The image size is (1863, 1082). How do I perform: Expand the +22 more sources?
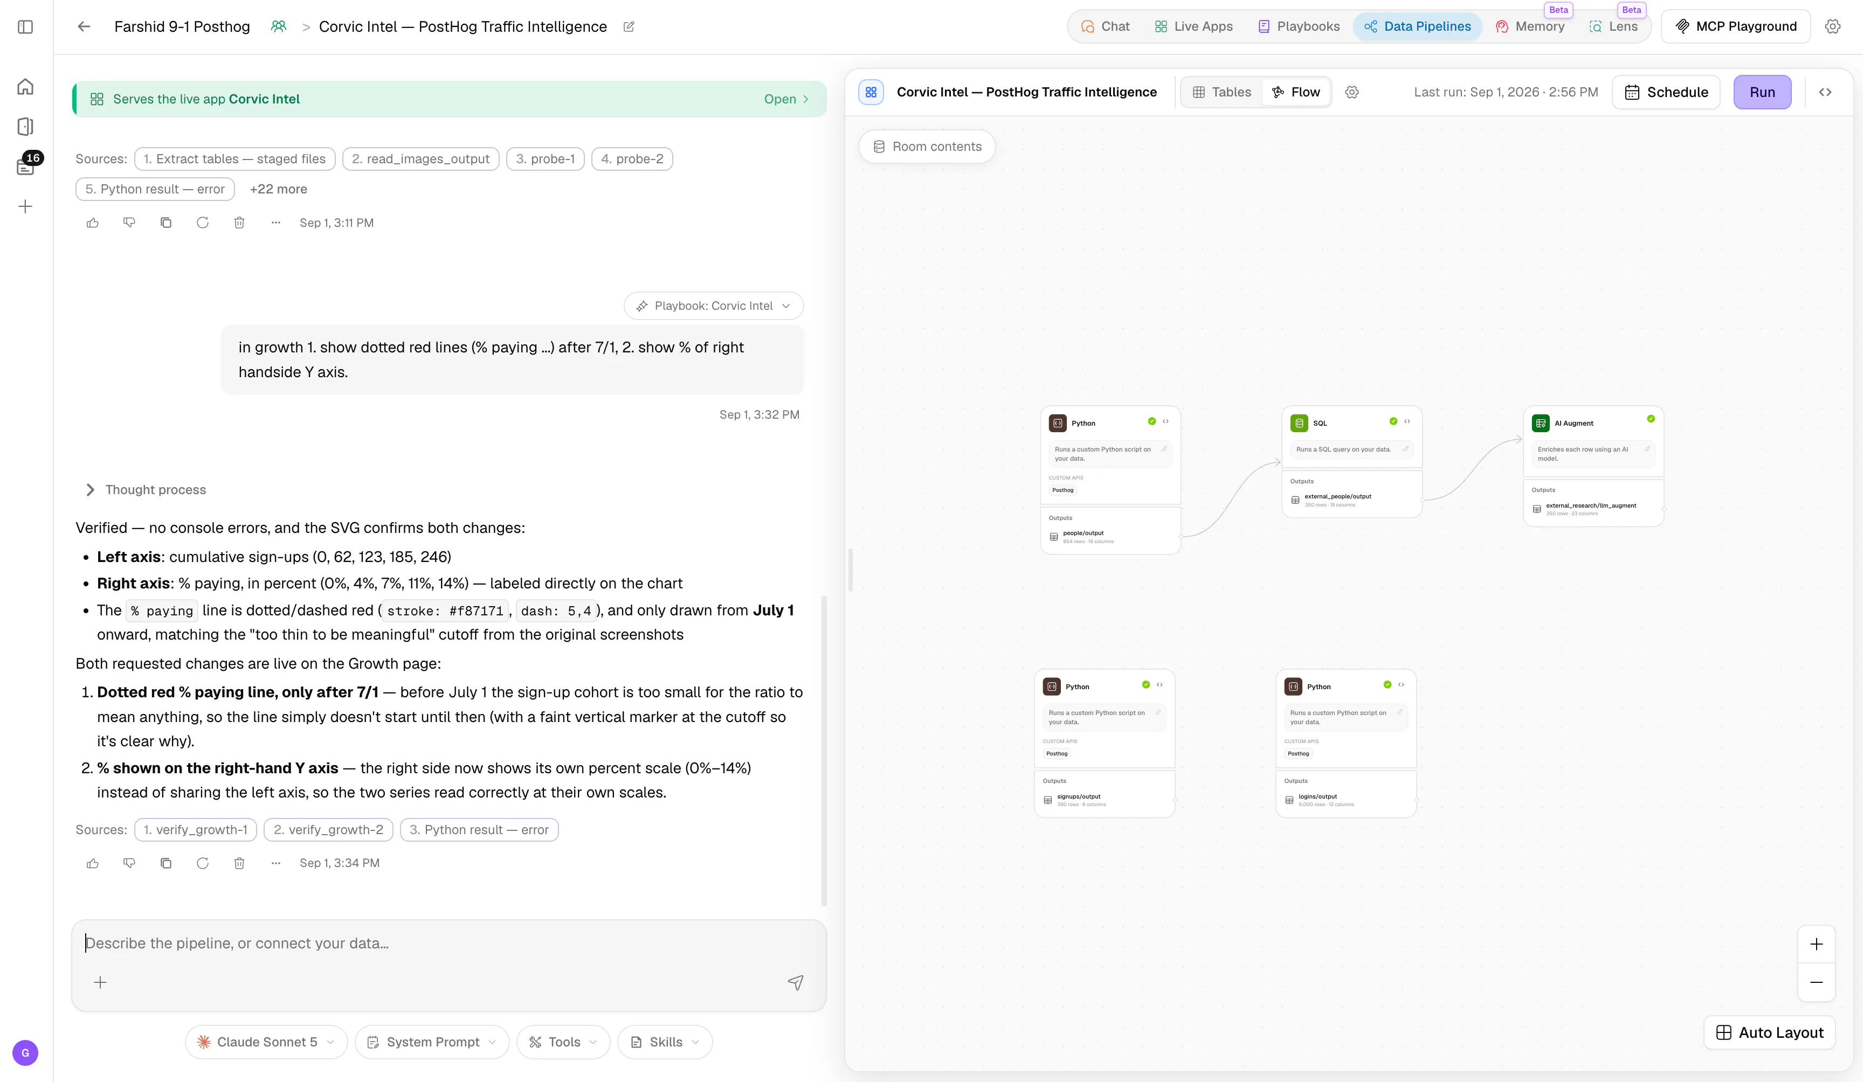279,189
